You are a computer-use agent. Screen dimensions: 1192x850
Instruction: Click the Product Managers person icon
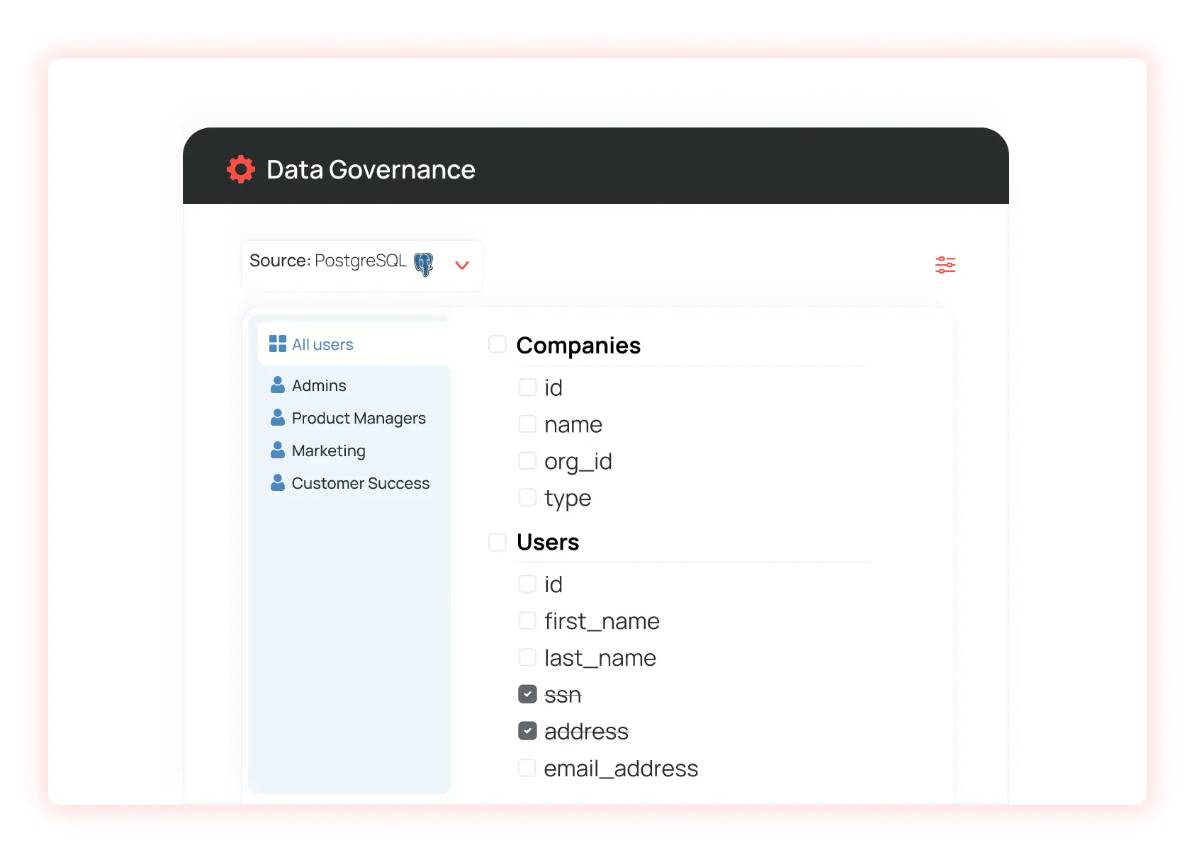click(278, 418)
